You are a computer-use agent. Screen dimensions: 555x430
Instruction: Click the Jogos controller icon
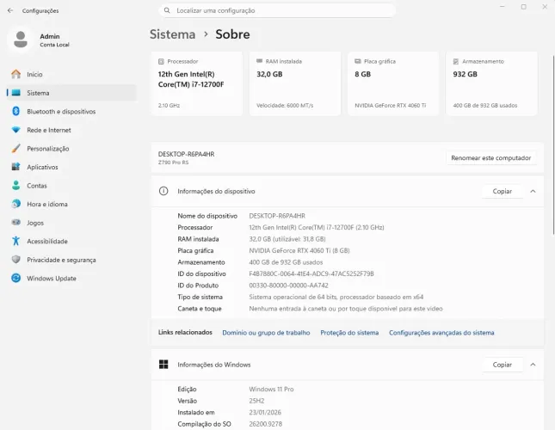pos(16,223)
